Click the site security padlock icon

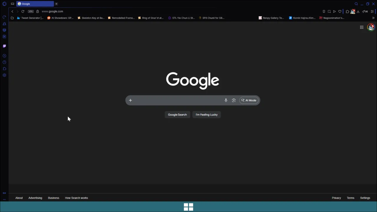point(37,11)
